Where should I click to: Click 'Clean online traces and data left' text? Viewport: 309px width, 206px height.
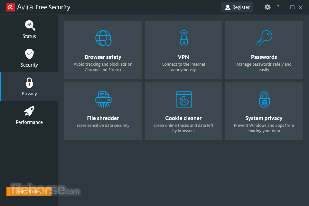(183, 126)
